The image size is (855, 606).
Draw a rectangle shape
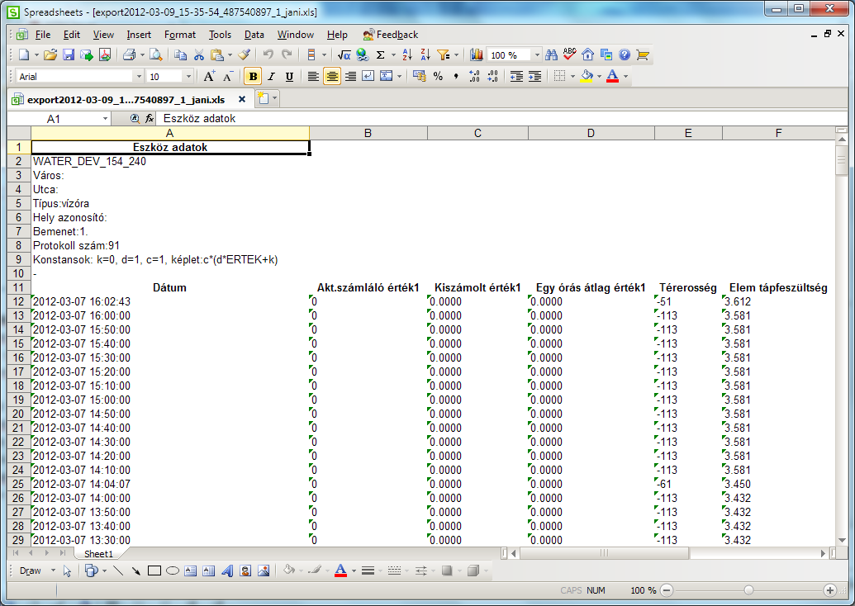(x=154, y=570)
